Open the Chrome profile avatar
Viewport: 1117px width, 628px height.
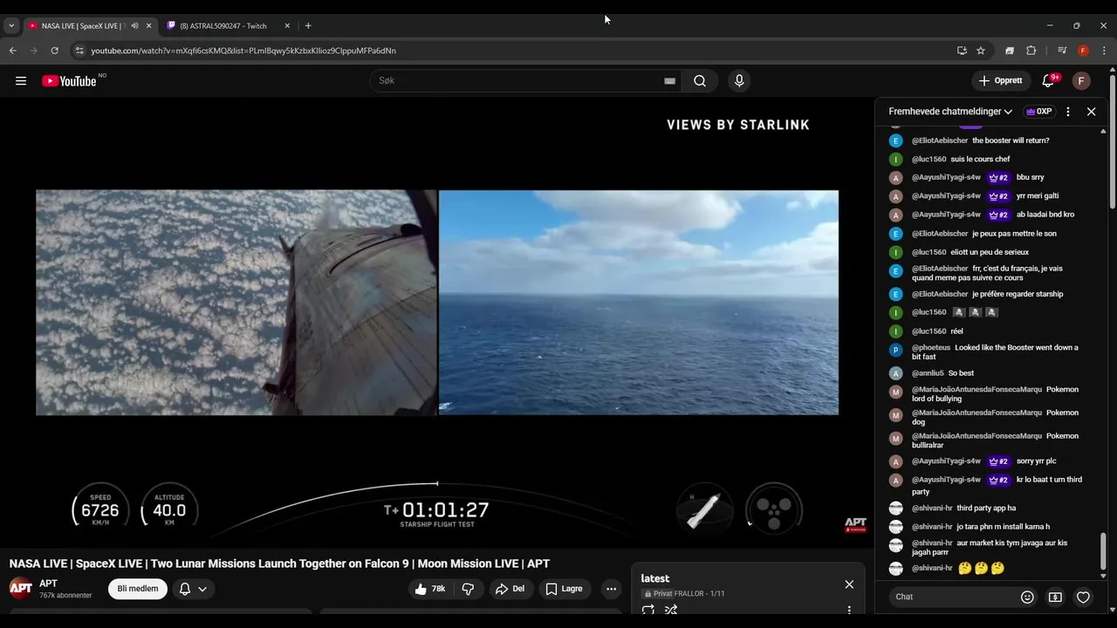click(x=1084, y=51)
